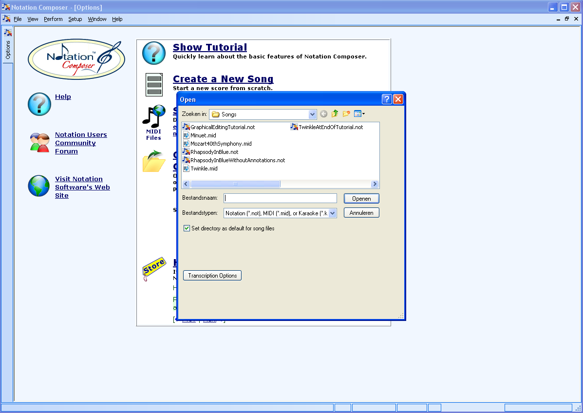Open the Window menu
This screenshot has width=583, height=413.
point(97,19)
